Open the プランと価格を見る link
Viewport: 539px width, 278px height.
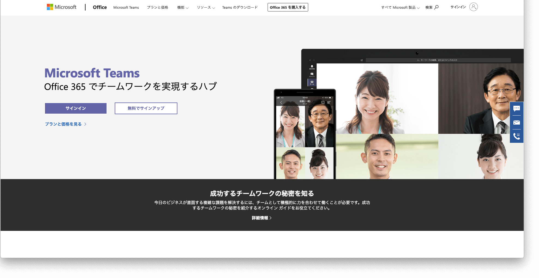(65, 124)
